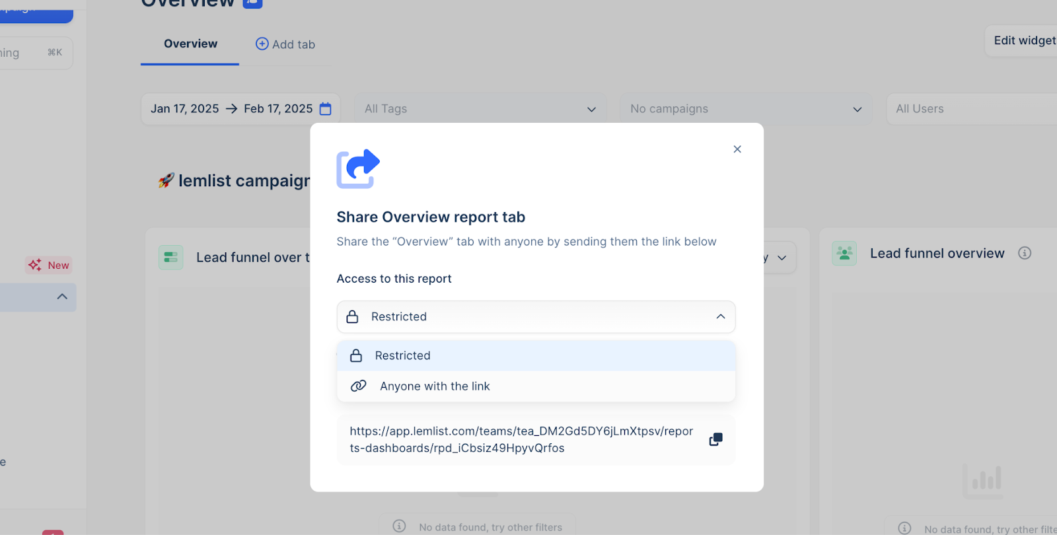1057x535 pixels.
Task: Collapse the sidebar section chevron
Action: click(x=62, y=297)
